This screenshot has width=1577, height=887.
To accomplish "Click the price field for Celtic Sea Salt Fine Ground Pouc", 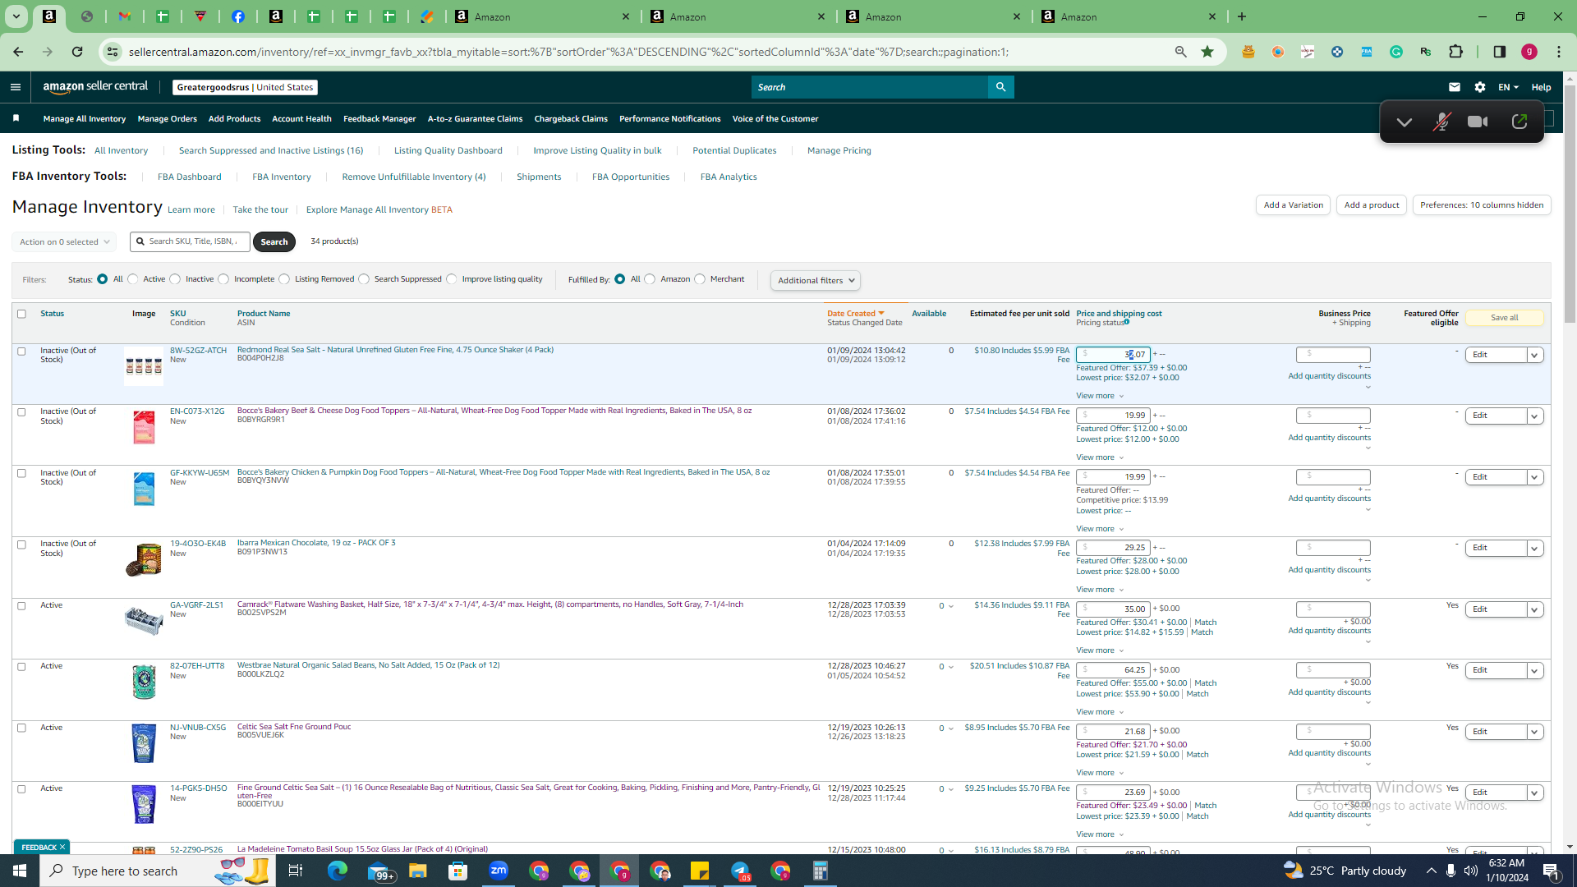I will tap(1113, 731).
